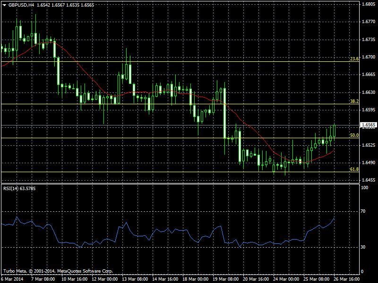Click the triangle arrow beside GBPUSD,H4 title

click(x=4, y=5)
